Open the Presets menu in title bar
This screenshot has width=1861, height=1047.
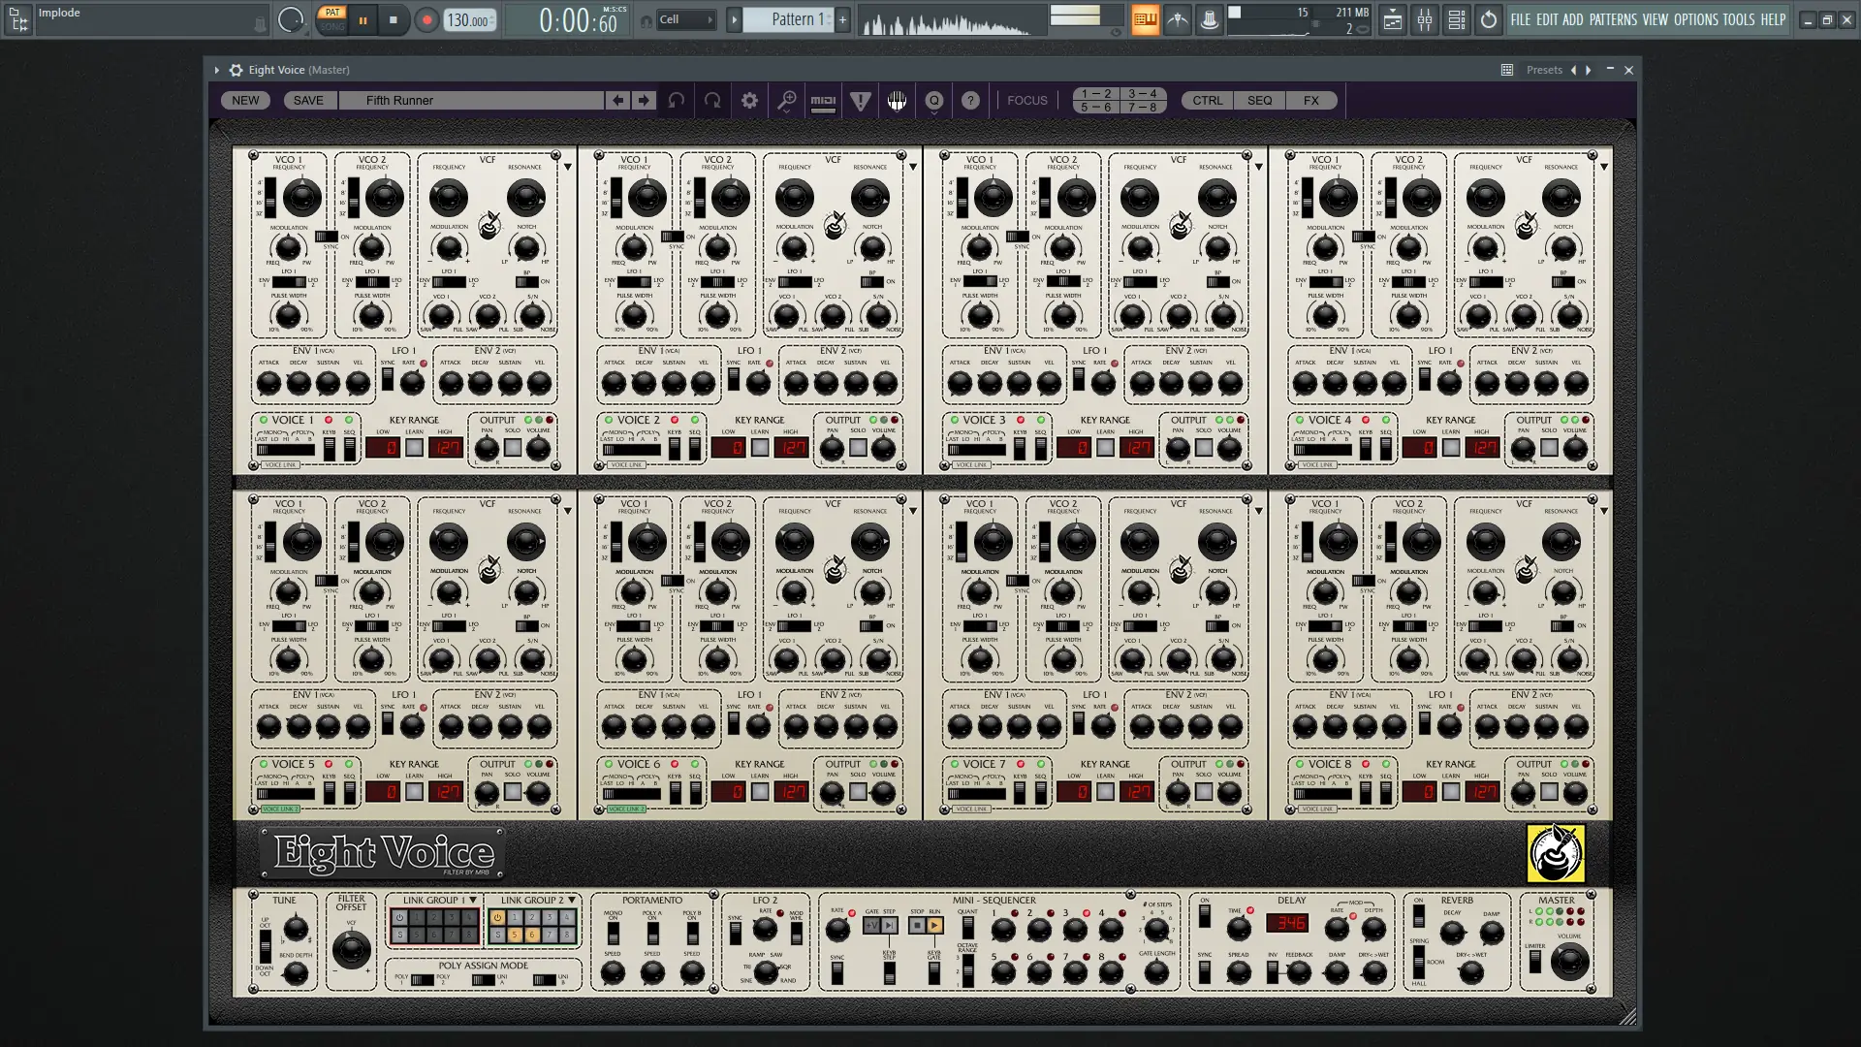click(1543, 70)
